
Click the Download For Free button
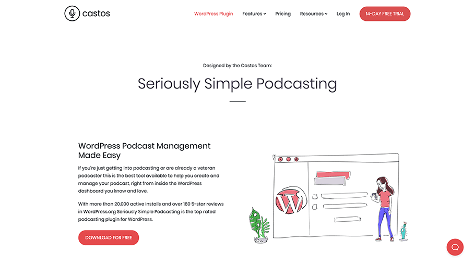click(x=109, y=238)
